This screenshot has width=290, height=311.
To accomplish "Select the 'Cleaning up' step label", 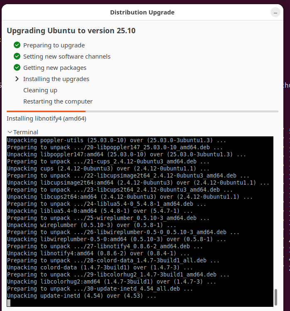I will (x=40, y=90).
